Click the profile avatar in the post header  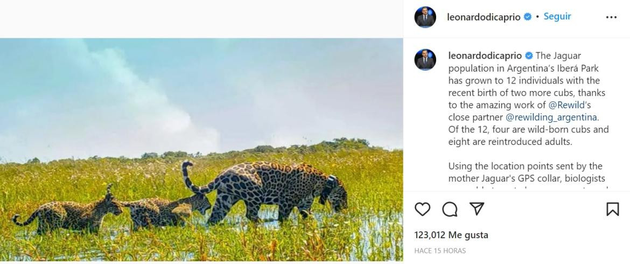point(425,17)
